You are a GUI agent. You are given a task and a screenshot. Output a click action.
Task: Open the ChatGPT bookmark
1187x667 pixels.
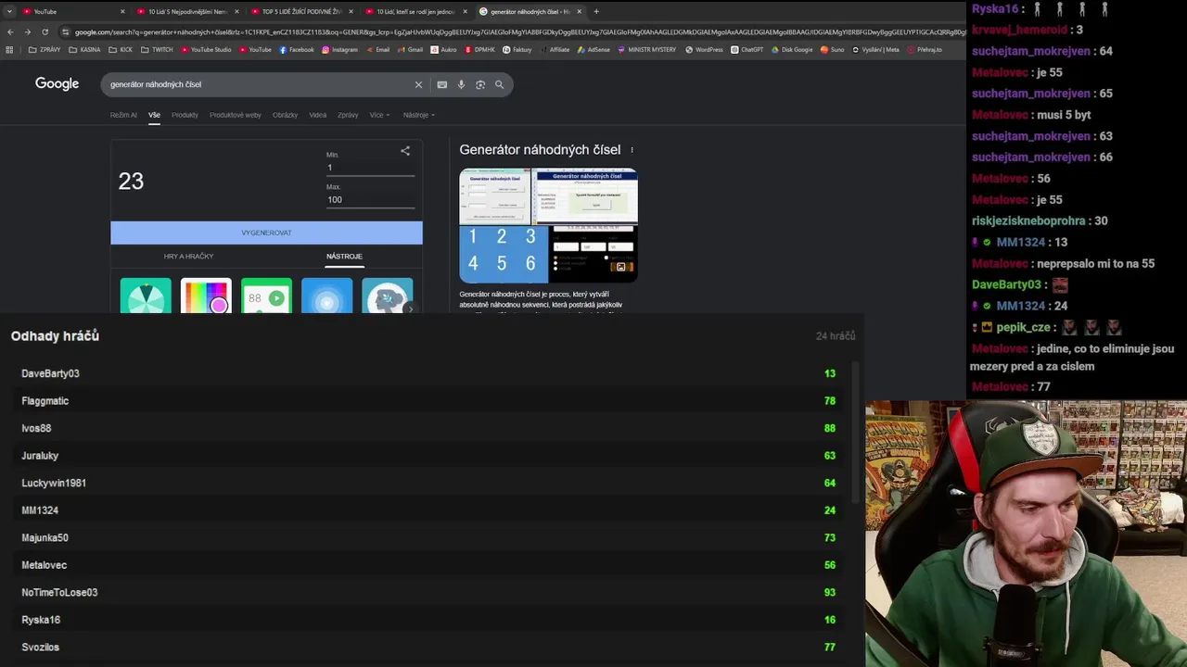[x=747, y=50]
